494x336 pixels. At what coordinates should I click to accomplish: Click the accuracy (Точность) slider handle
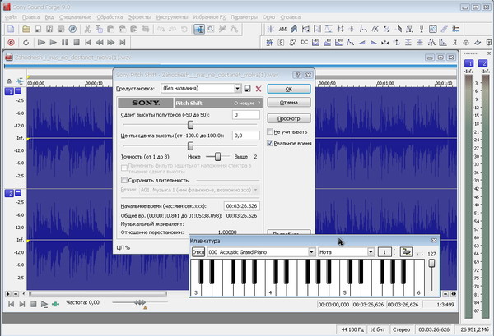pos(217,157)
